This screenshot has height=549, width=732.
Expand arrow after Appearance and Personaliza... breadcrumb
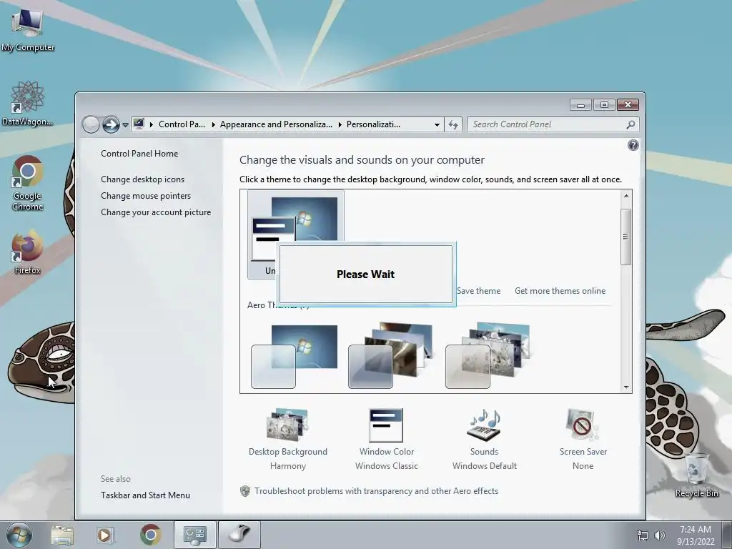340,124
